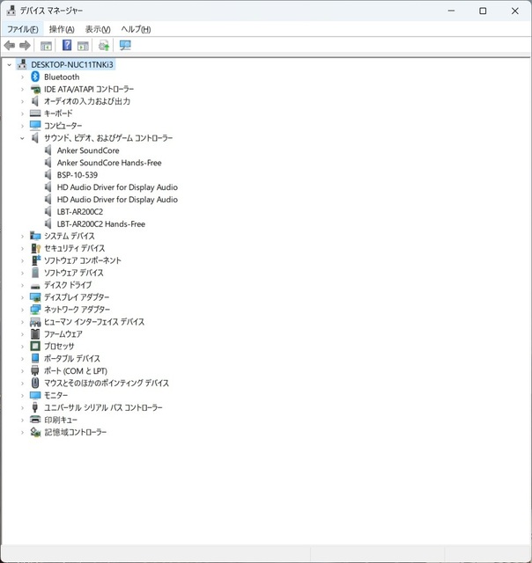532x563 pixels.
Task: Click the blue Help icon in toolbar
Action: [66, 46]
